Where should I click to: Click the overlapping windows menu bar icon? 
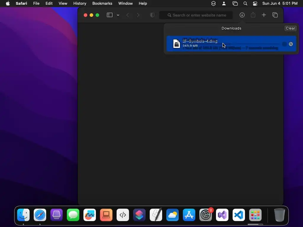pos(235,4)
